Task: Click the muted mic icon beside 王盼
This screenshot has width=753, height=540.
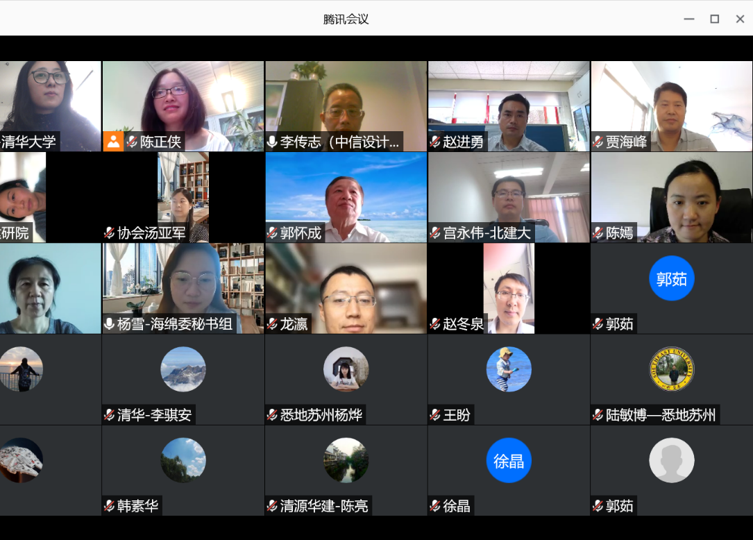Action: 435,415
